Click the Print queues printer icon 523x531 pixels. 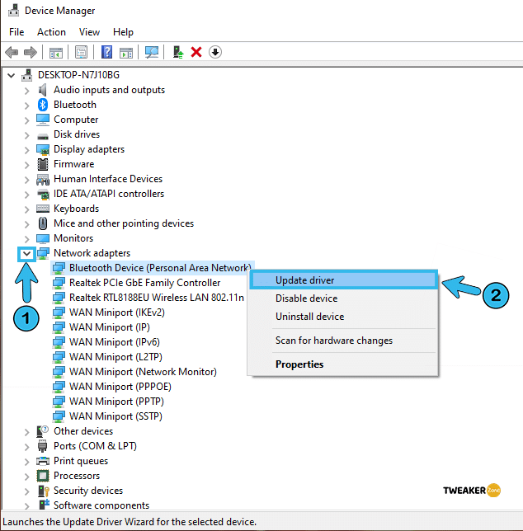click(x=43, y=461)
